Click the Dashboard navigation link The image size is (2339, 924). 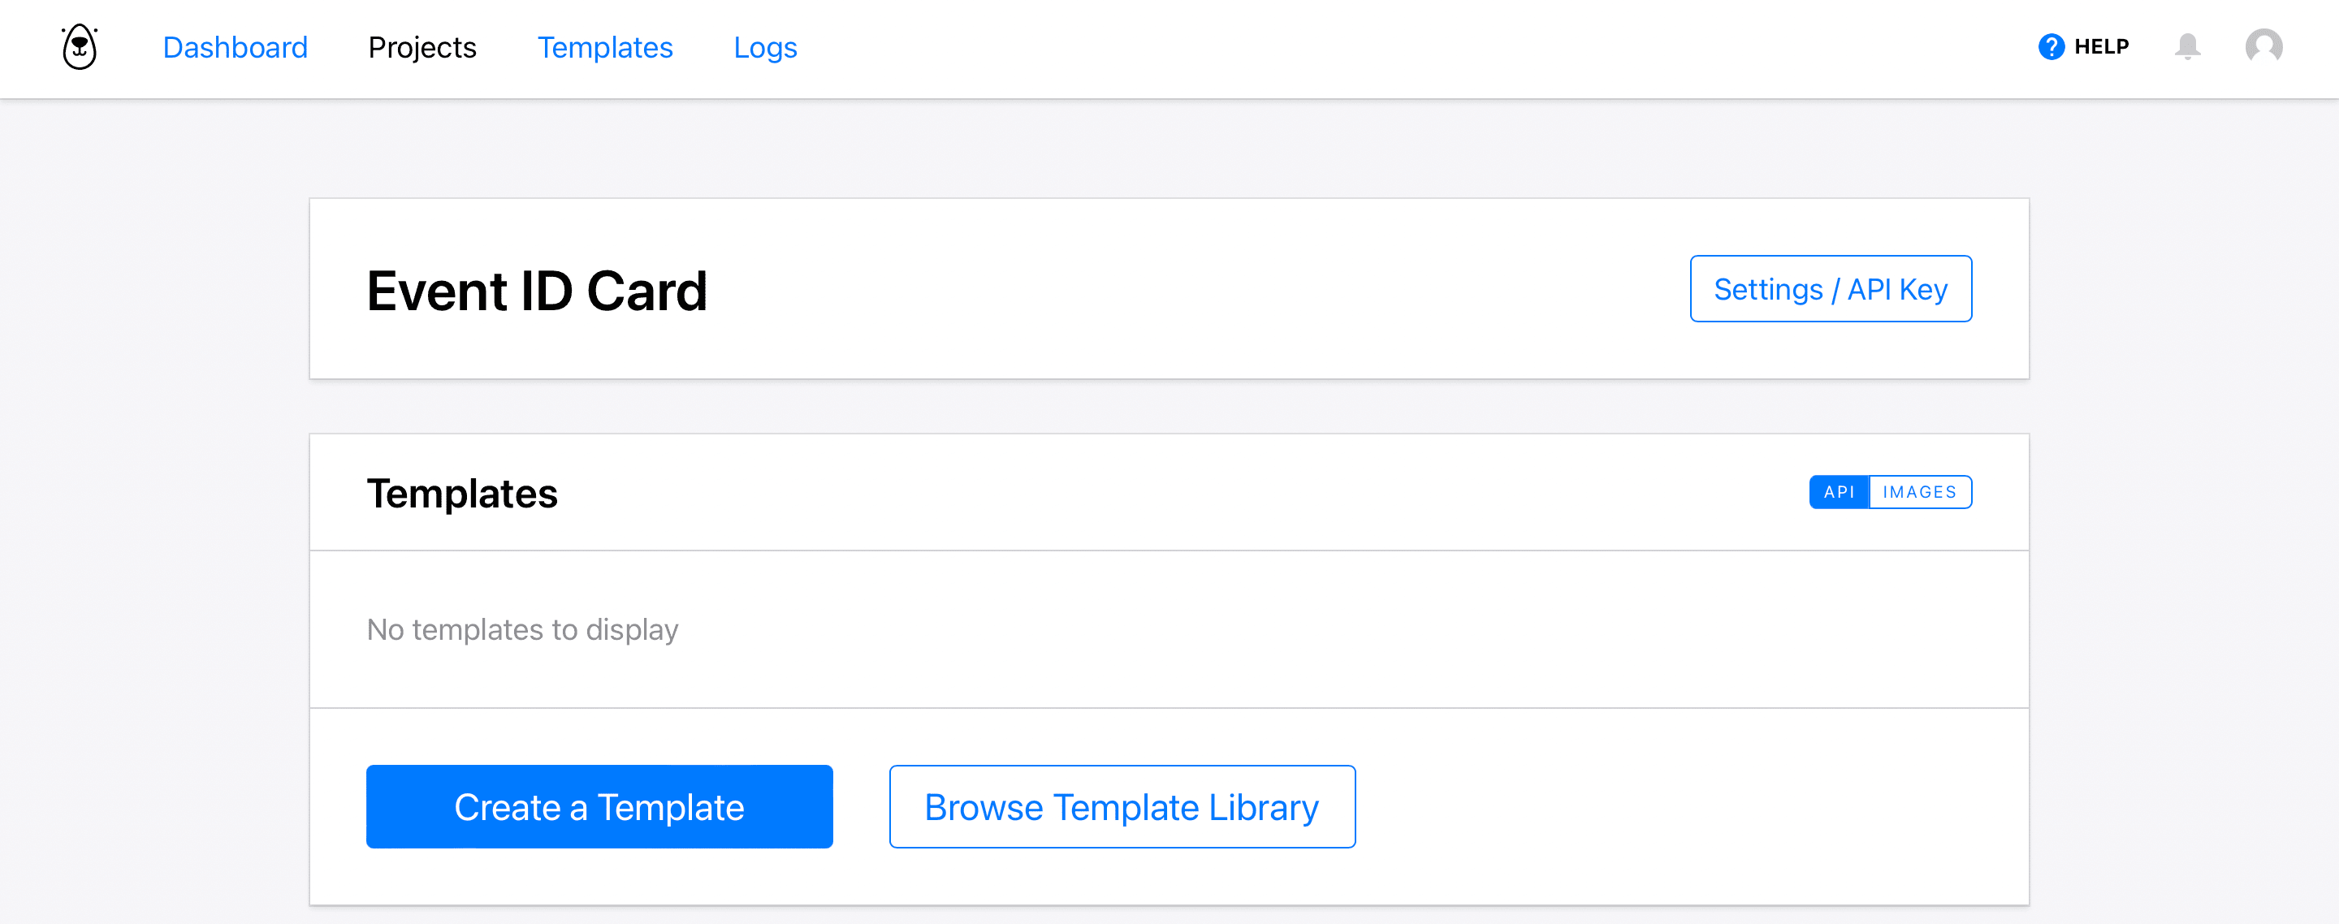point(236,48)
